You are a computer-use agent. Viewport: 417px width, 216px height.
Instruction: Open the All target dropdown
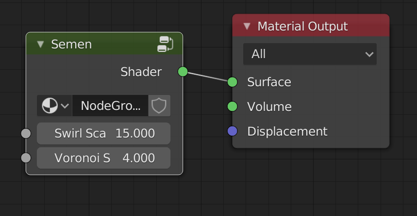pos(310,54)
